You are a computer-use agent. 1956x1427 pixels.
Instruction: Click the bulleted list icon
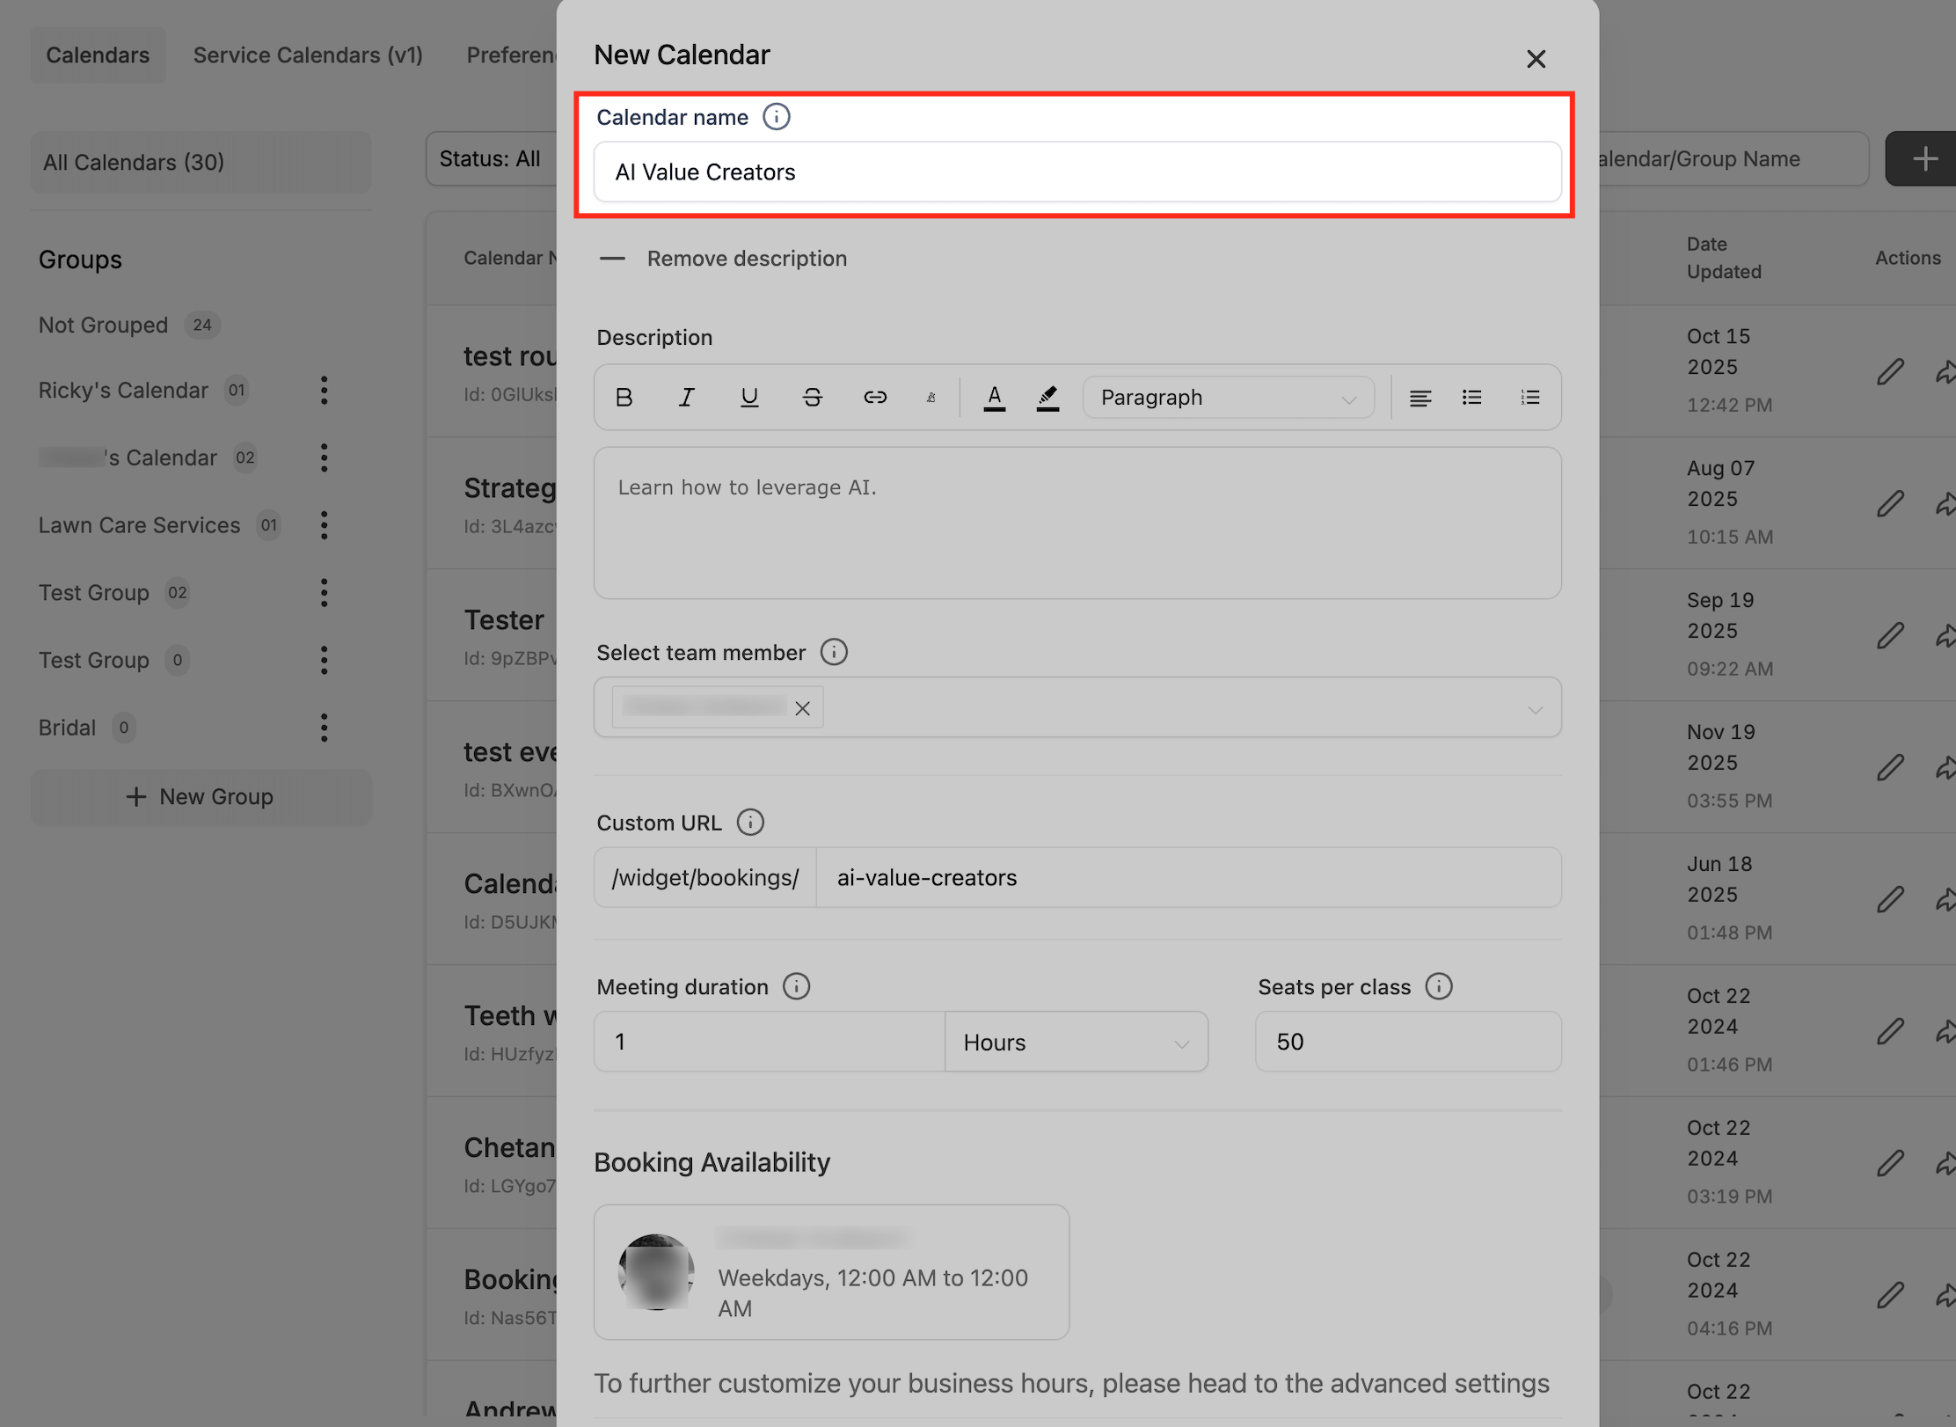click(x=1471, y=398)
